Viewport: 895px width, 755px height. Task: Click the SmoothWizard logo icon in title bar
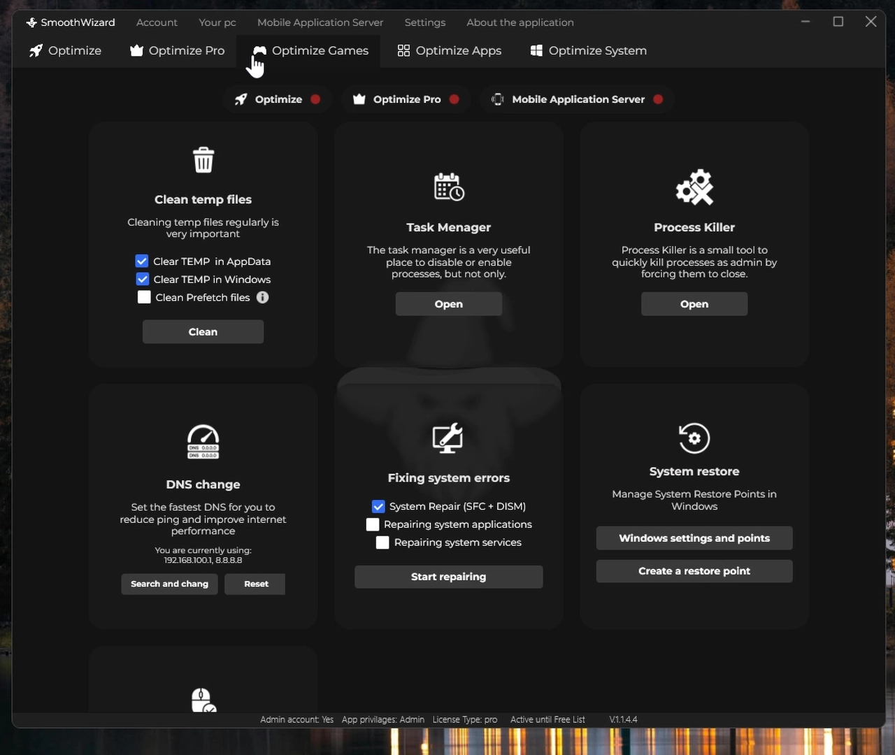click(x=31, y=22)
